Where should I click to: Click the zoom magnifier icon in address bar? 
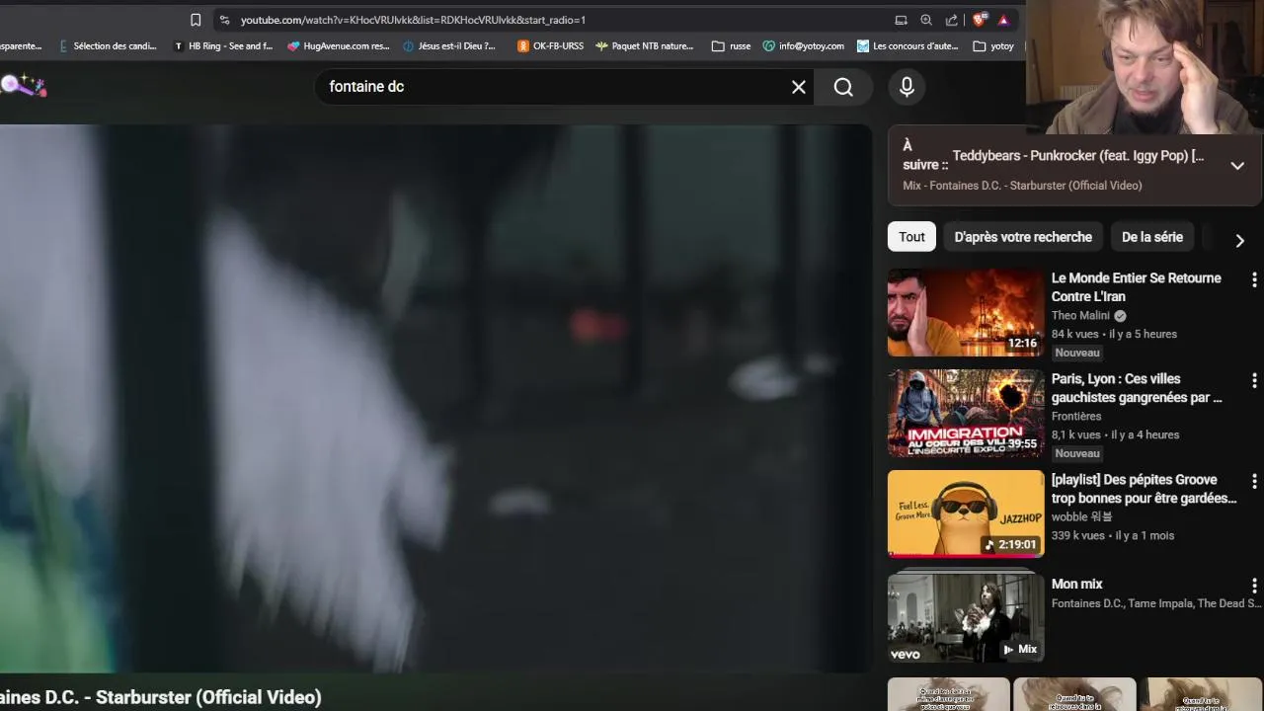click(926, 20)
